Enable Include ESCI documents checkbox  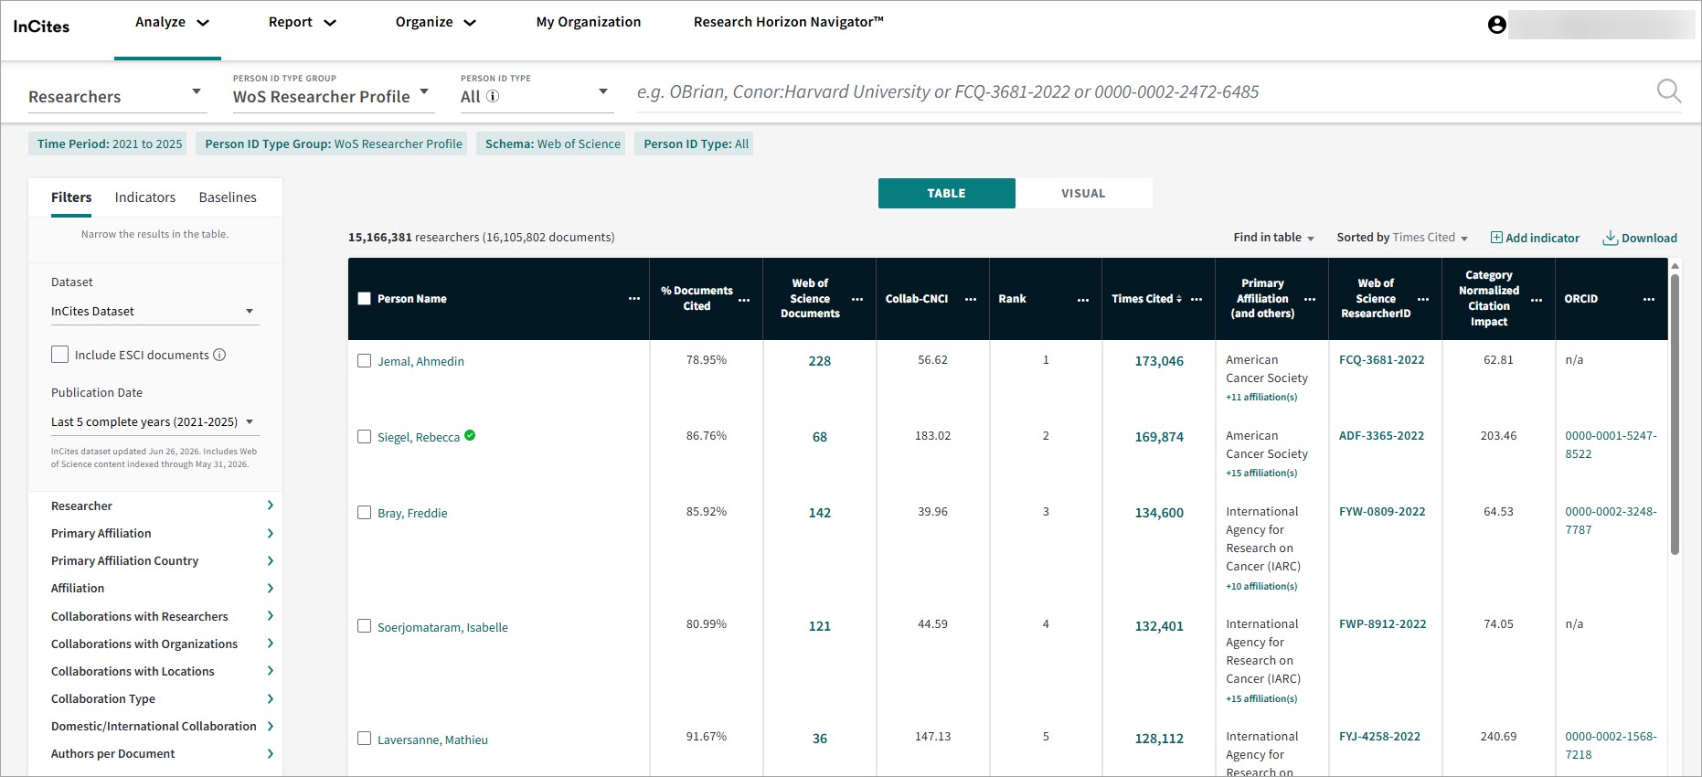60,355
